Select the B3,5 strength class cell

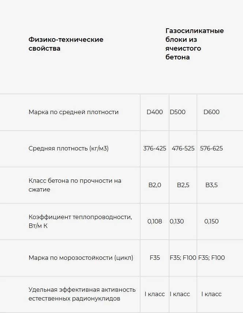point(212,185)
